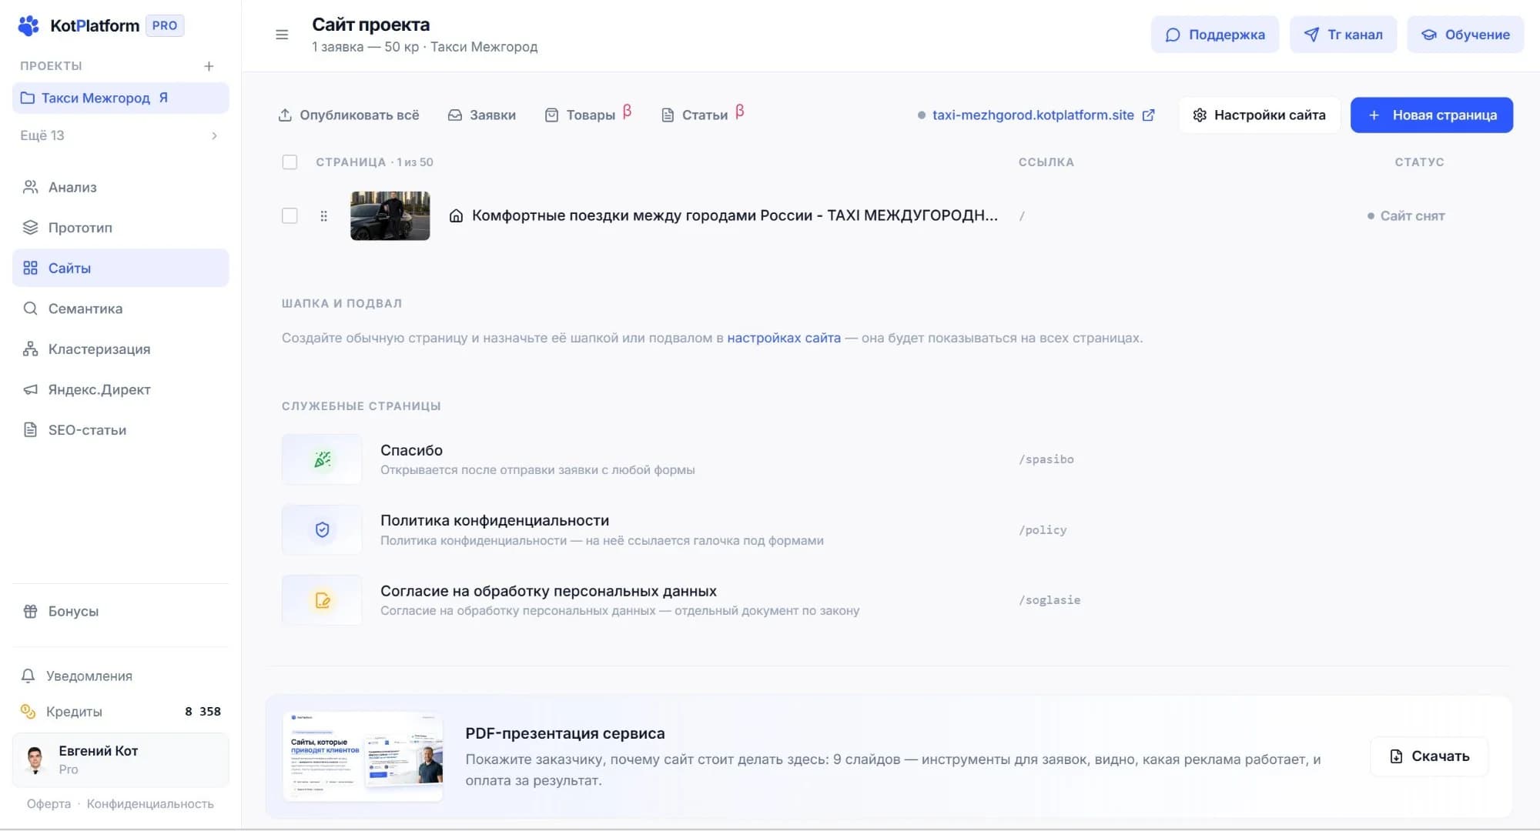Open the Прототип section
Viewport: 1540px width, 831px height.
click(120, 228)
